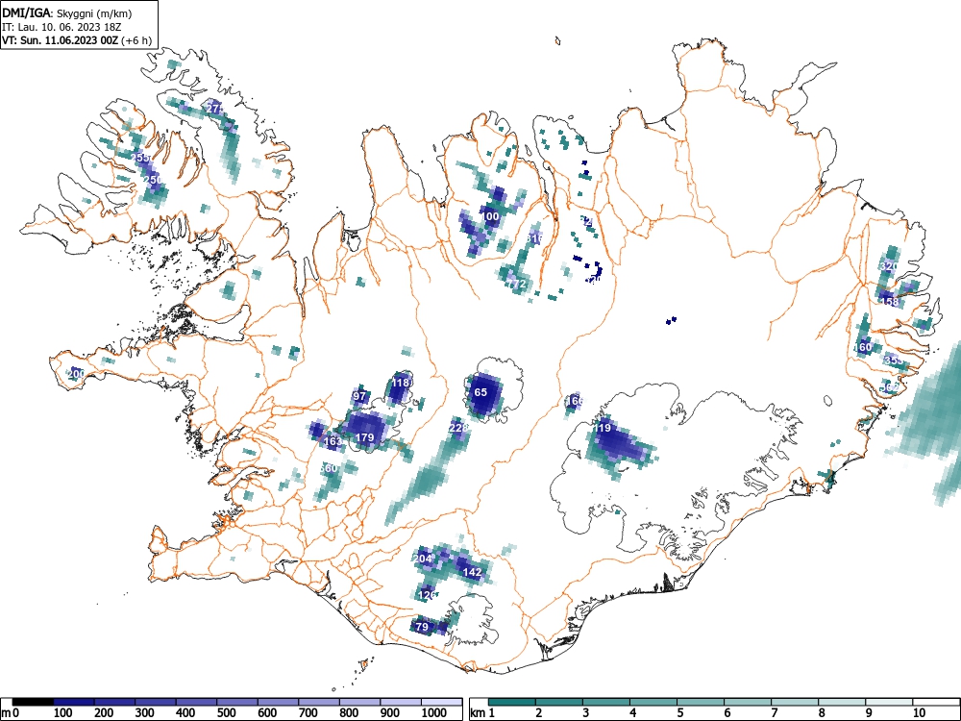The height and width of the screenshot is (721, 961).
Task: Click the map value '250' in the Westfjords
Action: 153,180
